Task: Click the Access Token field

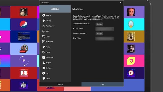Action: [104, 29]
